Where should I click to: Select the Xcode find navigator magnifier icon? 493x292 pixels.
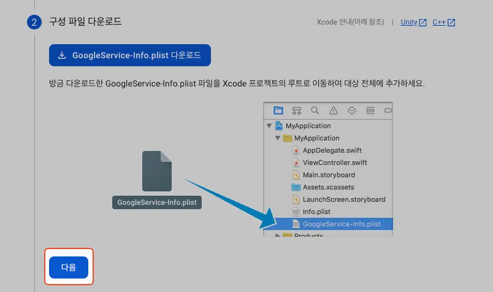[x=315, y=110]
